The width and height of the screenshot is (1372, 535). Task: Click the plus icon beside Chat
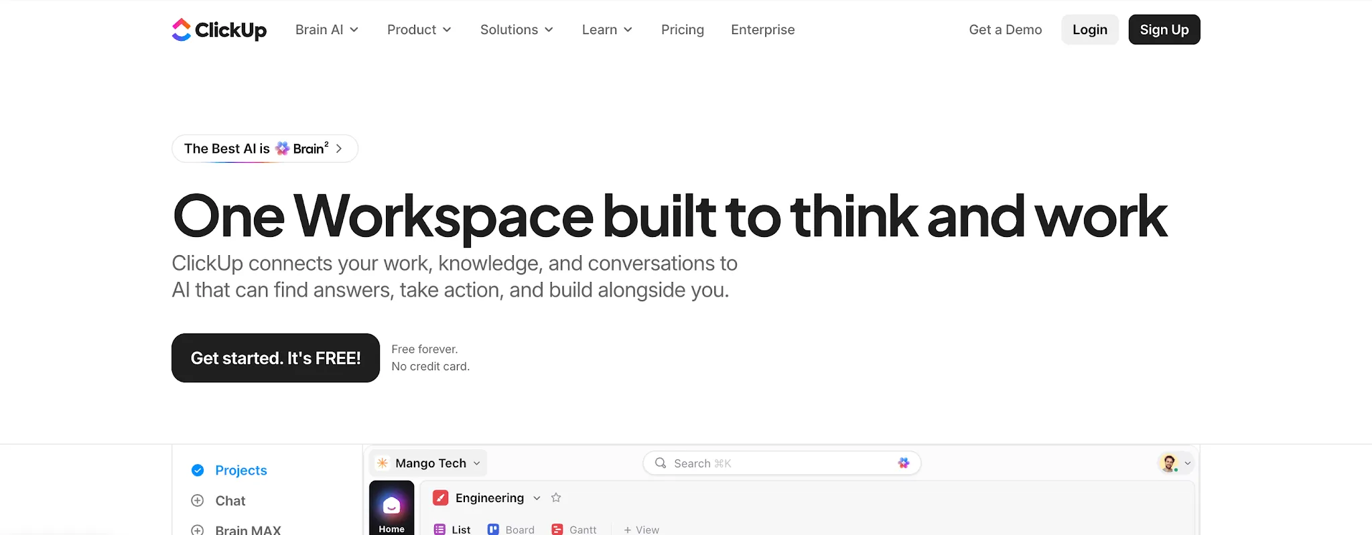(198, 501)
